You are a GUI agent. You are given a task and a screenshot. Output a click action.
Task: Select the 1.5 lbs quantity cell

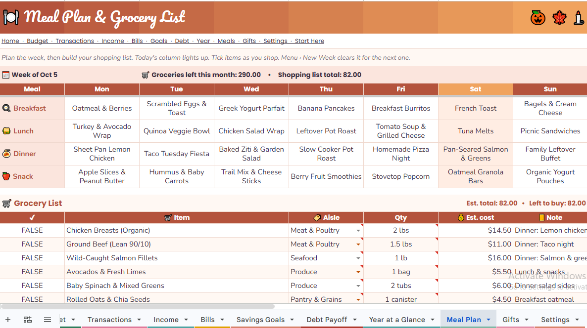click(400, 245)
